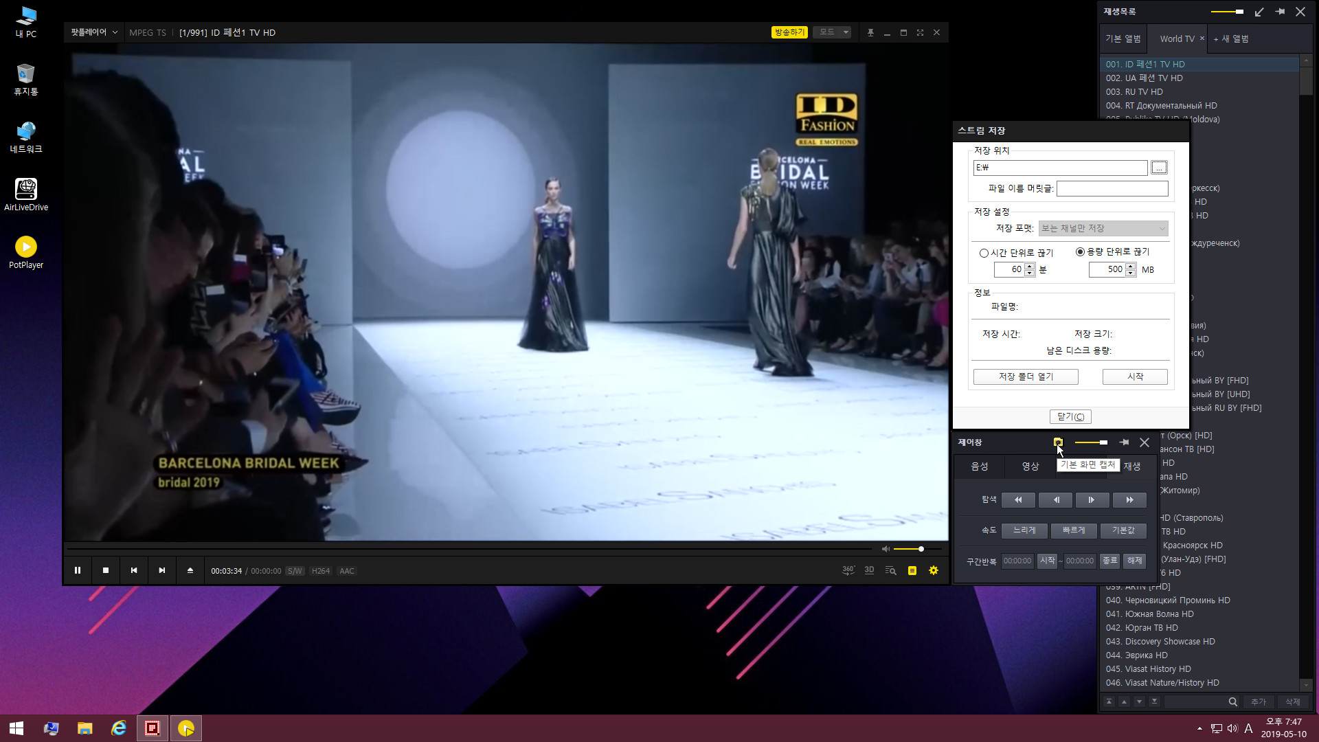Click the playlist search field
The height and width of the screenshot is (742, 1319).
pyautogui.click(x=1195, y=701)
